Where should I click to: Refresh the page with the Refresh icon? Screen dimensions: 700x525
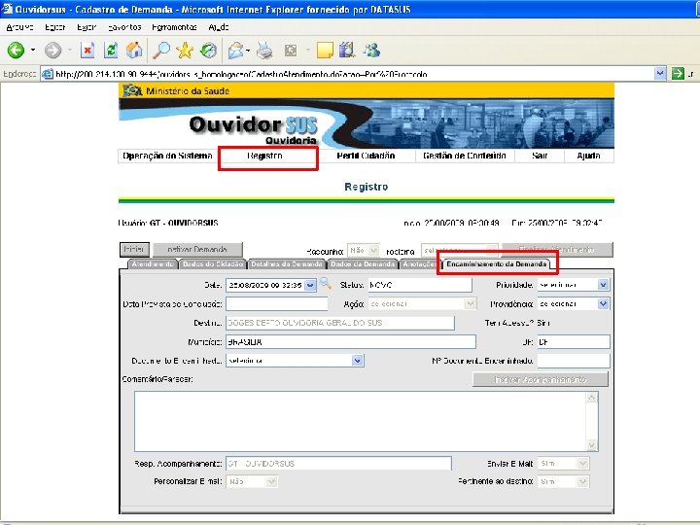[111, 50]
